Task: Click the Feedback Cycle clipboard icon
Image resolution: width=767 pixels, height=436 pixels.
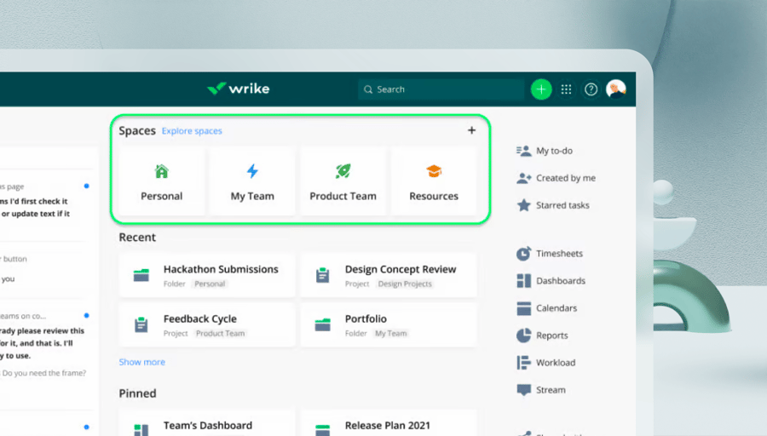Action: pyautogui.click(x=141, y=324)
